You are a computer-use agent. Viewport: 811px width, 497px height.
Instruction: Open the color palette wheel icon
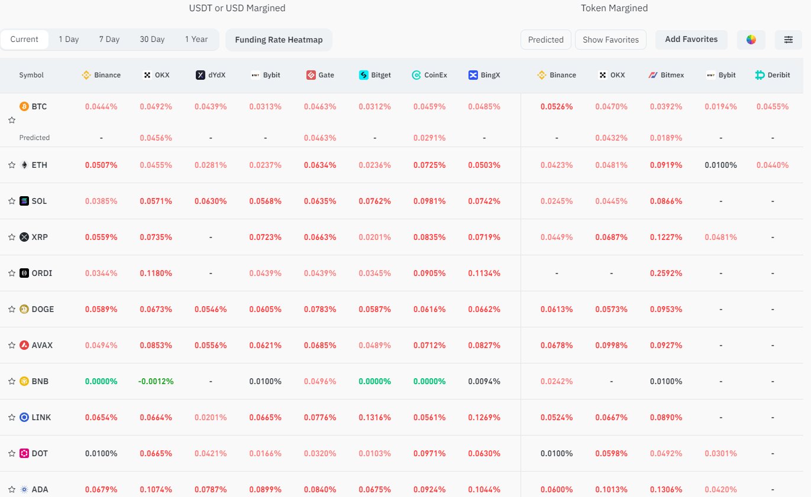751,40
